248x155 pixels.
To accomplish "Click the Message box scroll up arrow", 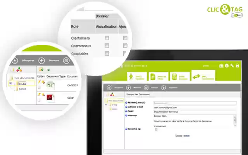I will (x=235, y=116).
